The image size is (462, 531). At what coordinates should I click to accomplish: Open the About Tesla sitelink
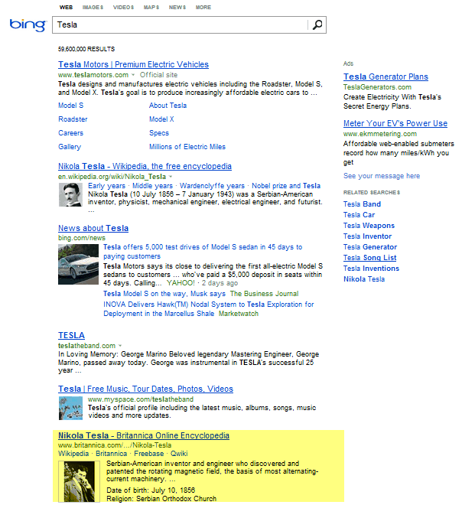[x=168, y=106]
